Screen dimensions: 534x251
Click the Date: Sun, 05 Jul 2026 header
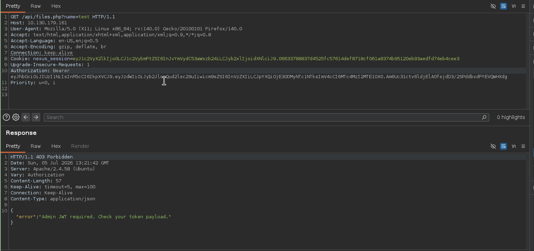[x=60, y=163]
